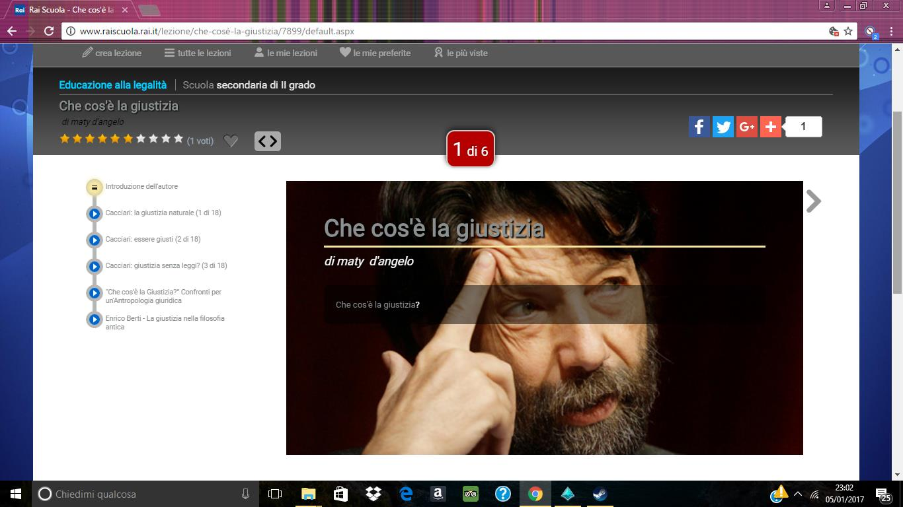Screen dimensions: 903x507
Task: Click Enrico Berti lesson title text
Action: [165, 322]
